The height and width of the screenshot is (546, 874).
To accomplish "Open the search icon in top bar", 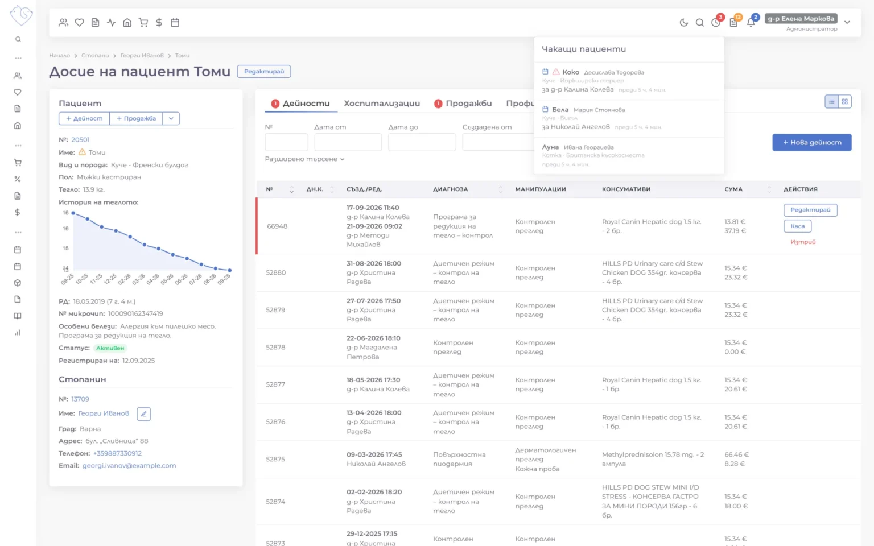I will click(x=700, y=23).
